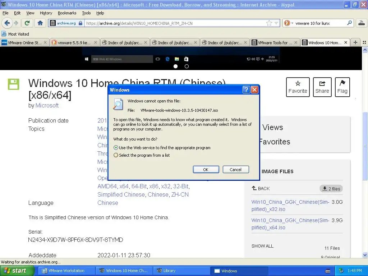Switch to the VMware Online St... tab
Image resolution: width=368 pixels, height=276 pixels.
click(x=24, y=42)
